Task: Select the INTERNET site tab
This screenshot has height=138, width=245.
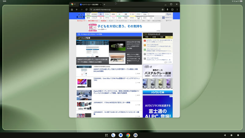Action: click(94, 14)
